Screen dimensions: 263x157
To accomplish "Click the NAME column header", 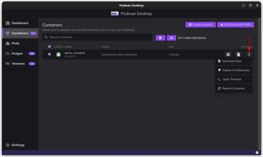I will 68,47.
